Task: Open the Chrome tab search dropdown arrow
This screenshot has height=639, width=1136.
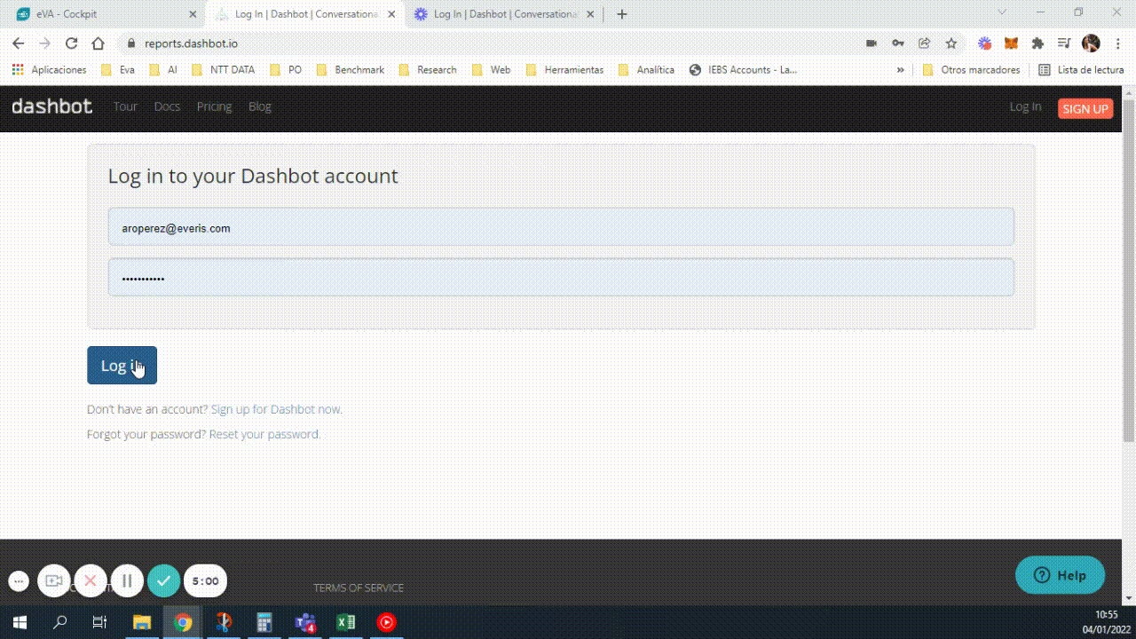Action: pyautogui.click(x=1002, y=12)
